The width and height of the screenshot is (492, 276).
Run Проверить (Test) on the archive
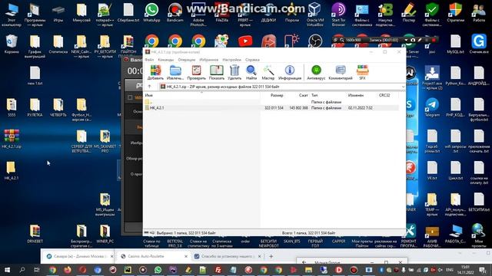click(197, 73)
